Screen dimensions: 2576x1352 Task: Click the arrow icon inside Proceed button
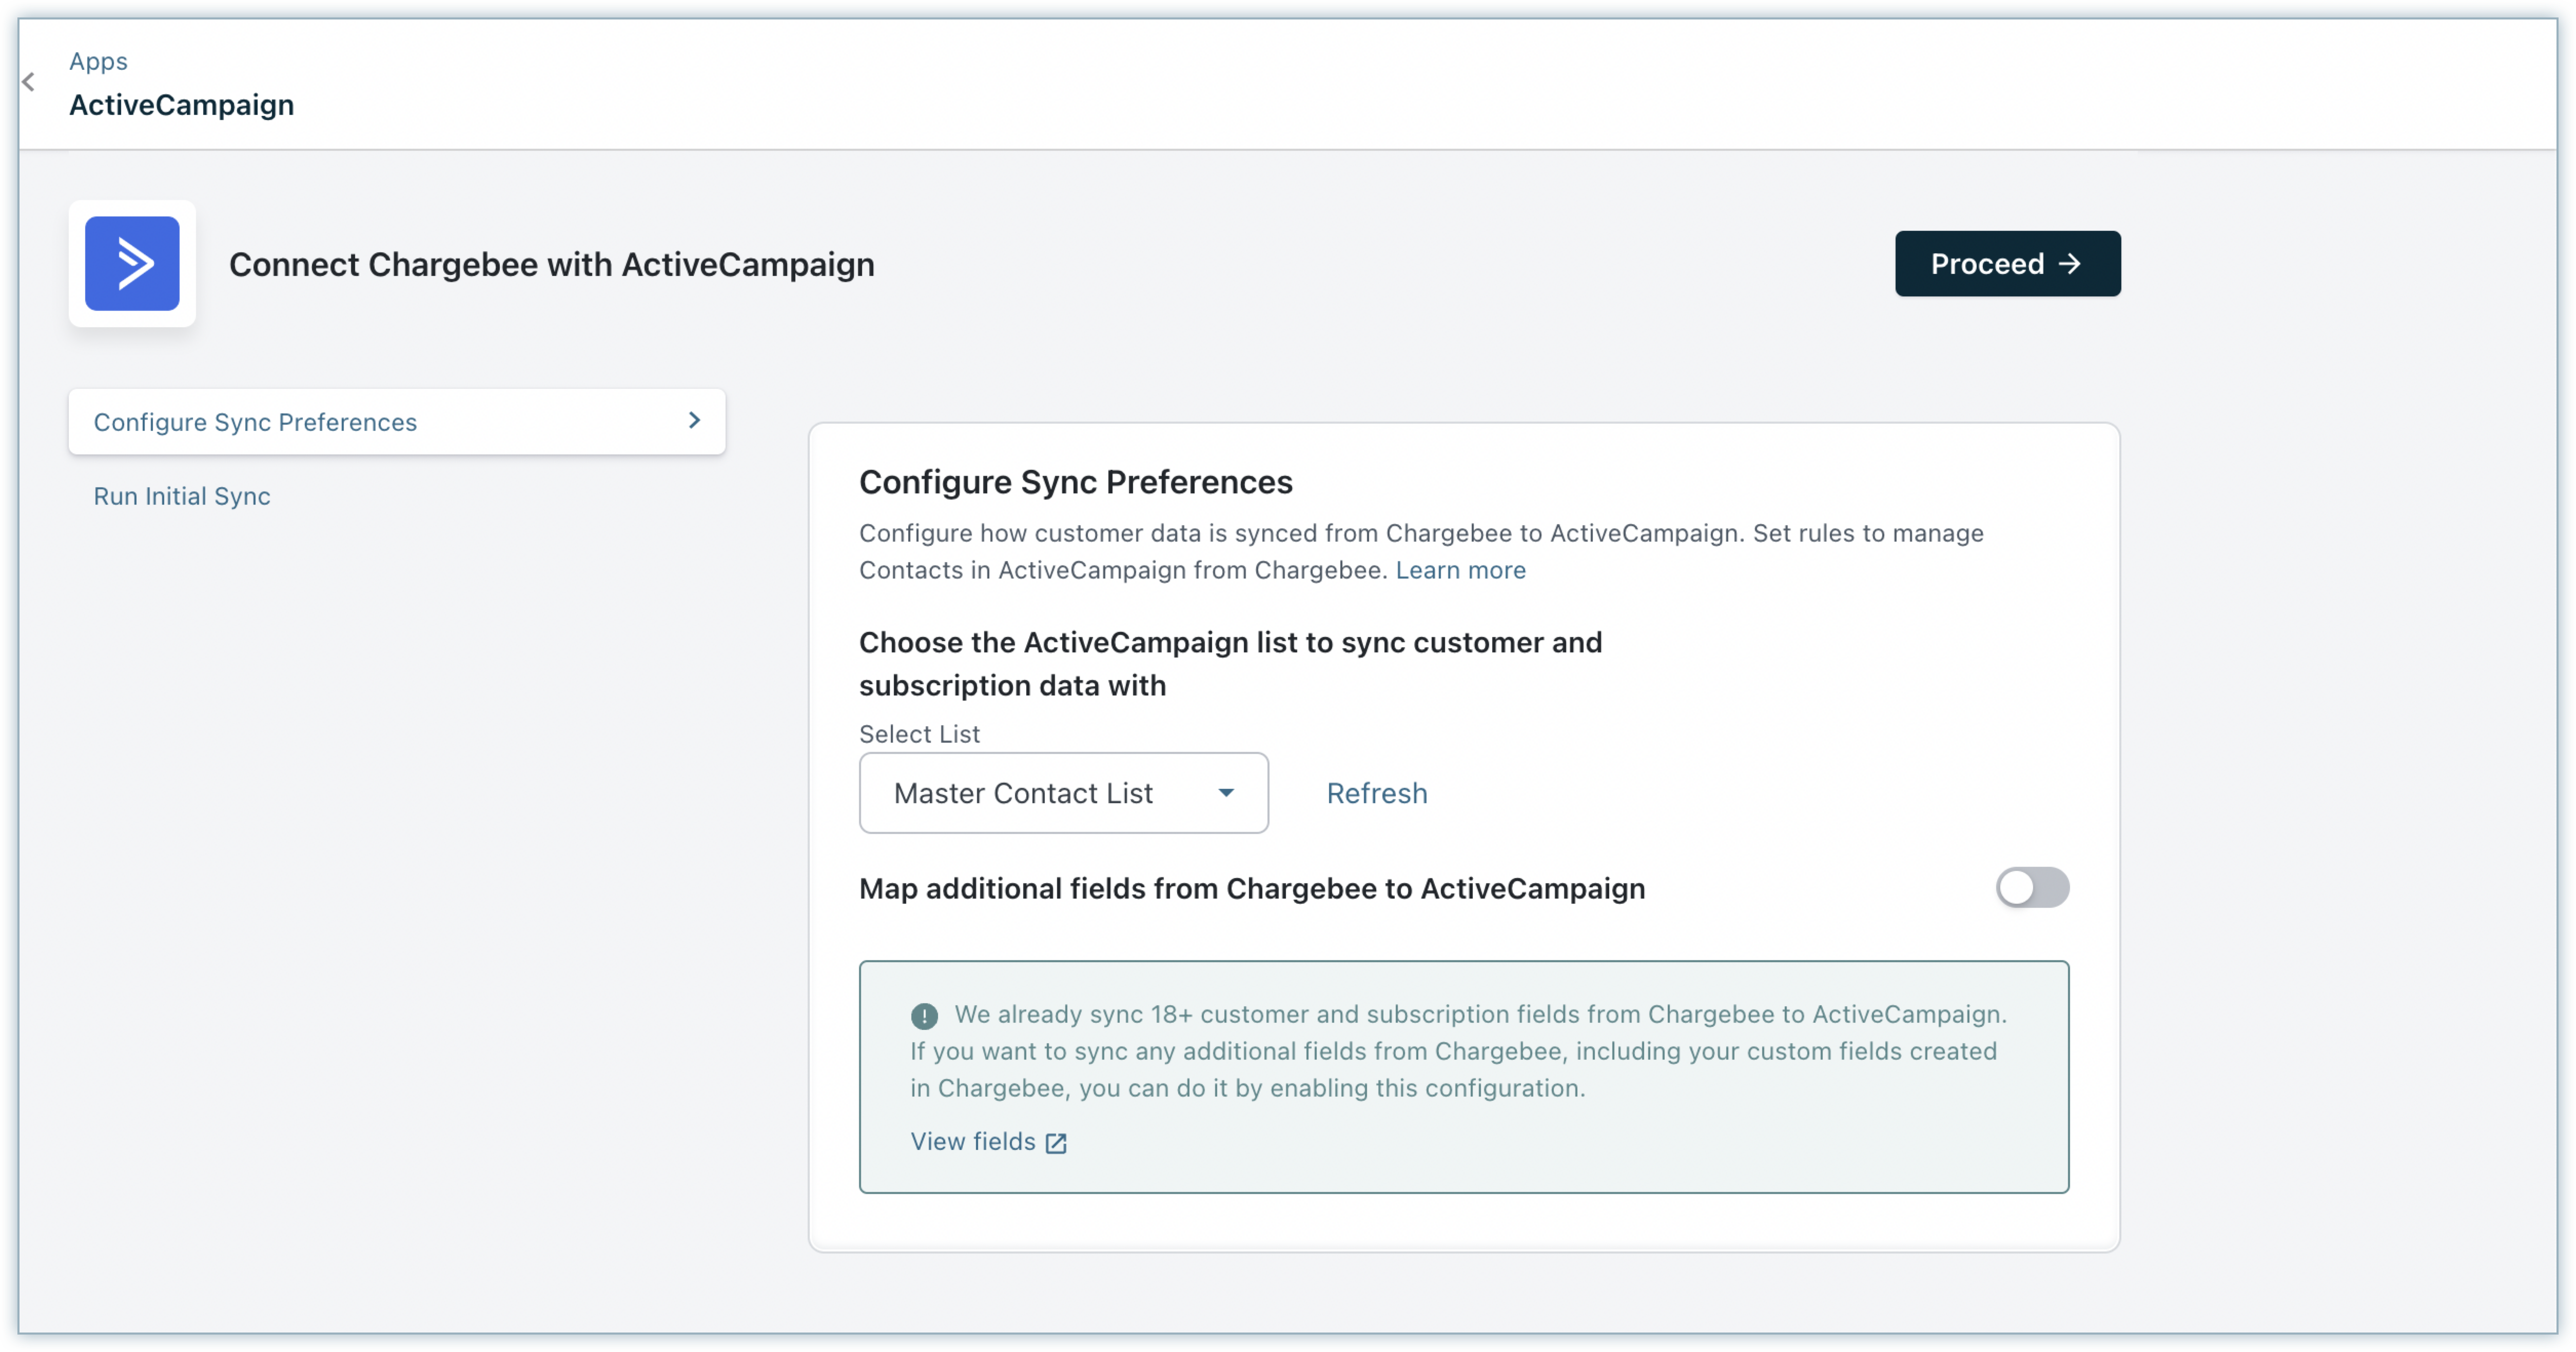pos(2070,264)
